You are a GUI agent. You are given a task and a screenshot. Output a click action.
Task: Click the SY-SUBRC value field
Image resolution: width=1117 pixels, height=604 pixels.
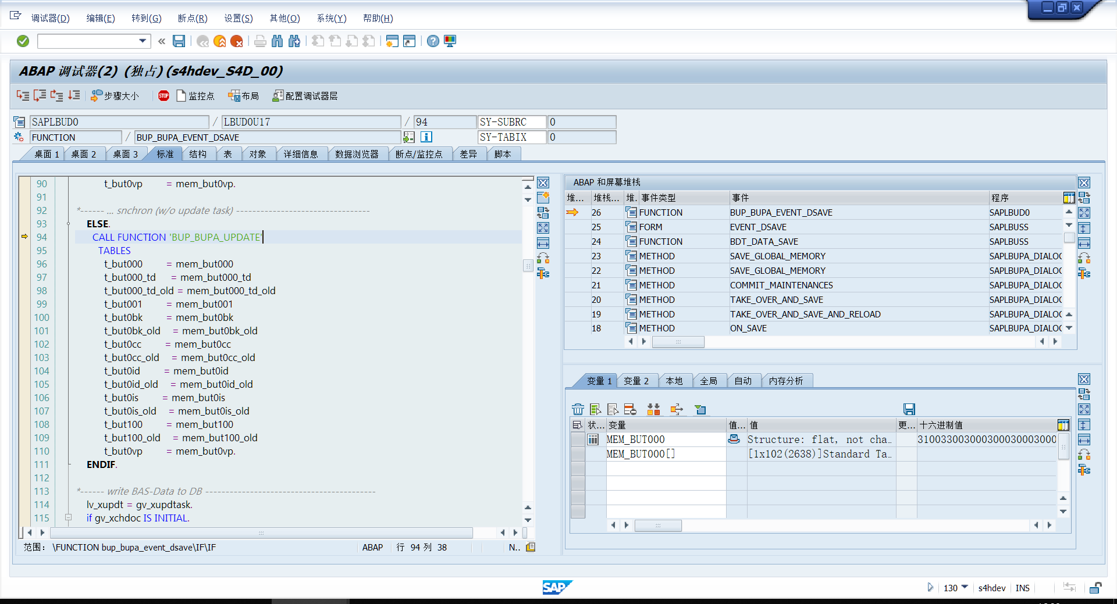click(x=582, y=121)
